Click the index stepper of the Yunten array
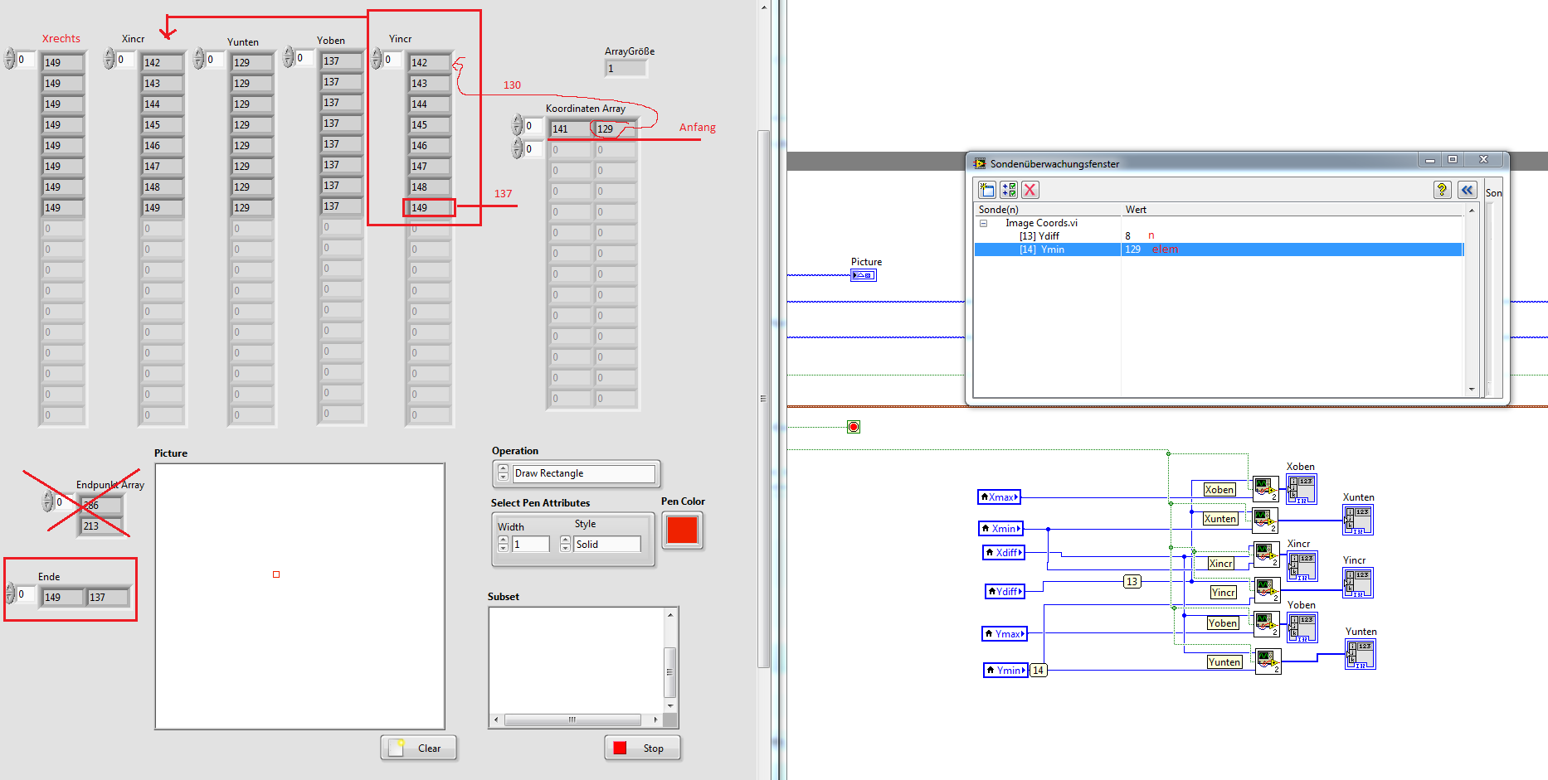Screen dimensions: 1548x780 pyautogui.click(x=198, y=59)
